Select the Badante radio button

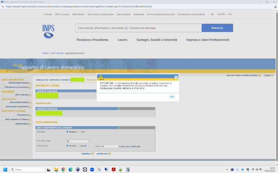(x=67, y=132)
